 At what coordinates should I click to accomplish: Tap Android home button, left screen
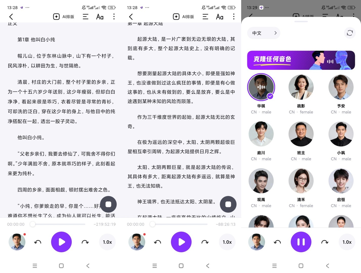click(x=61, y=266)
